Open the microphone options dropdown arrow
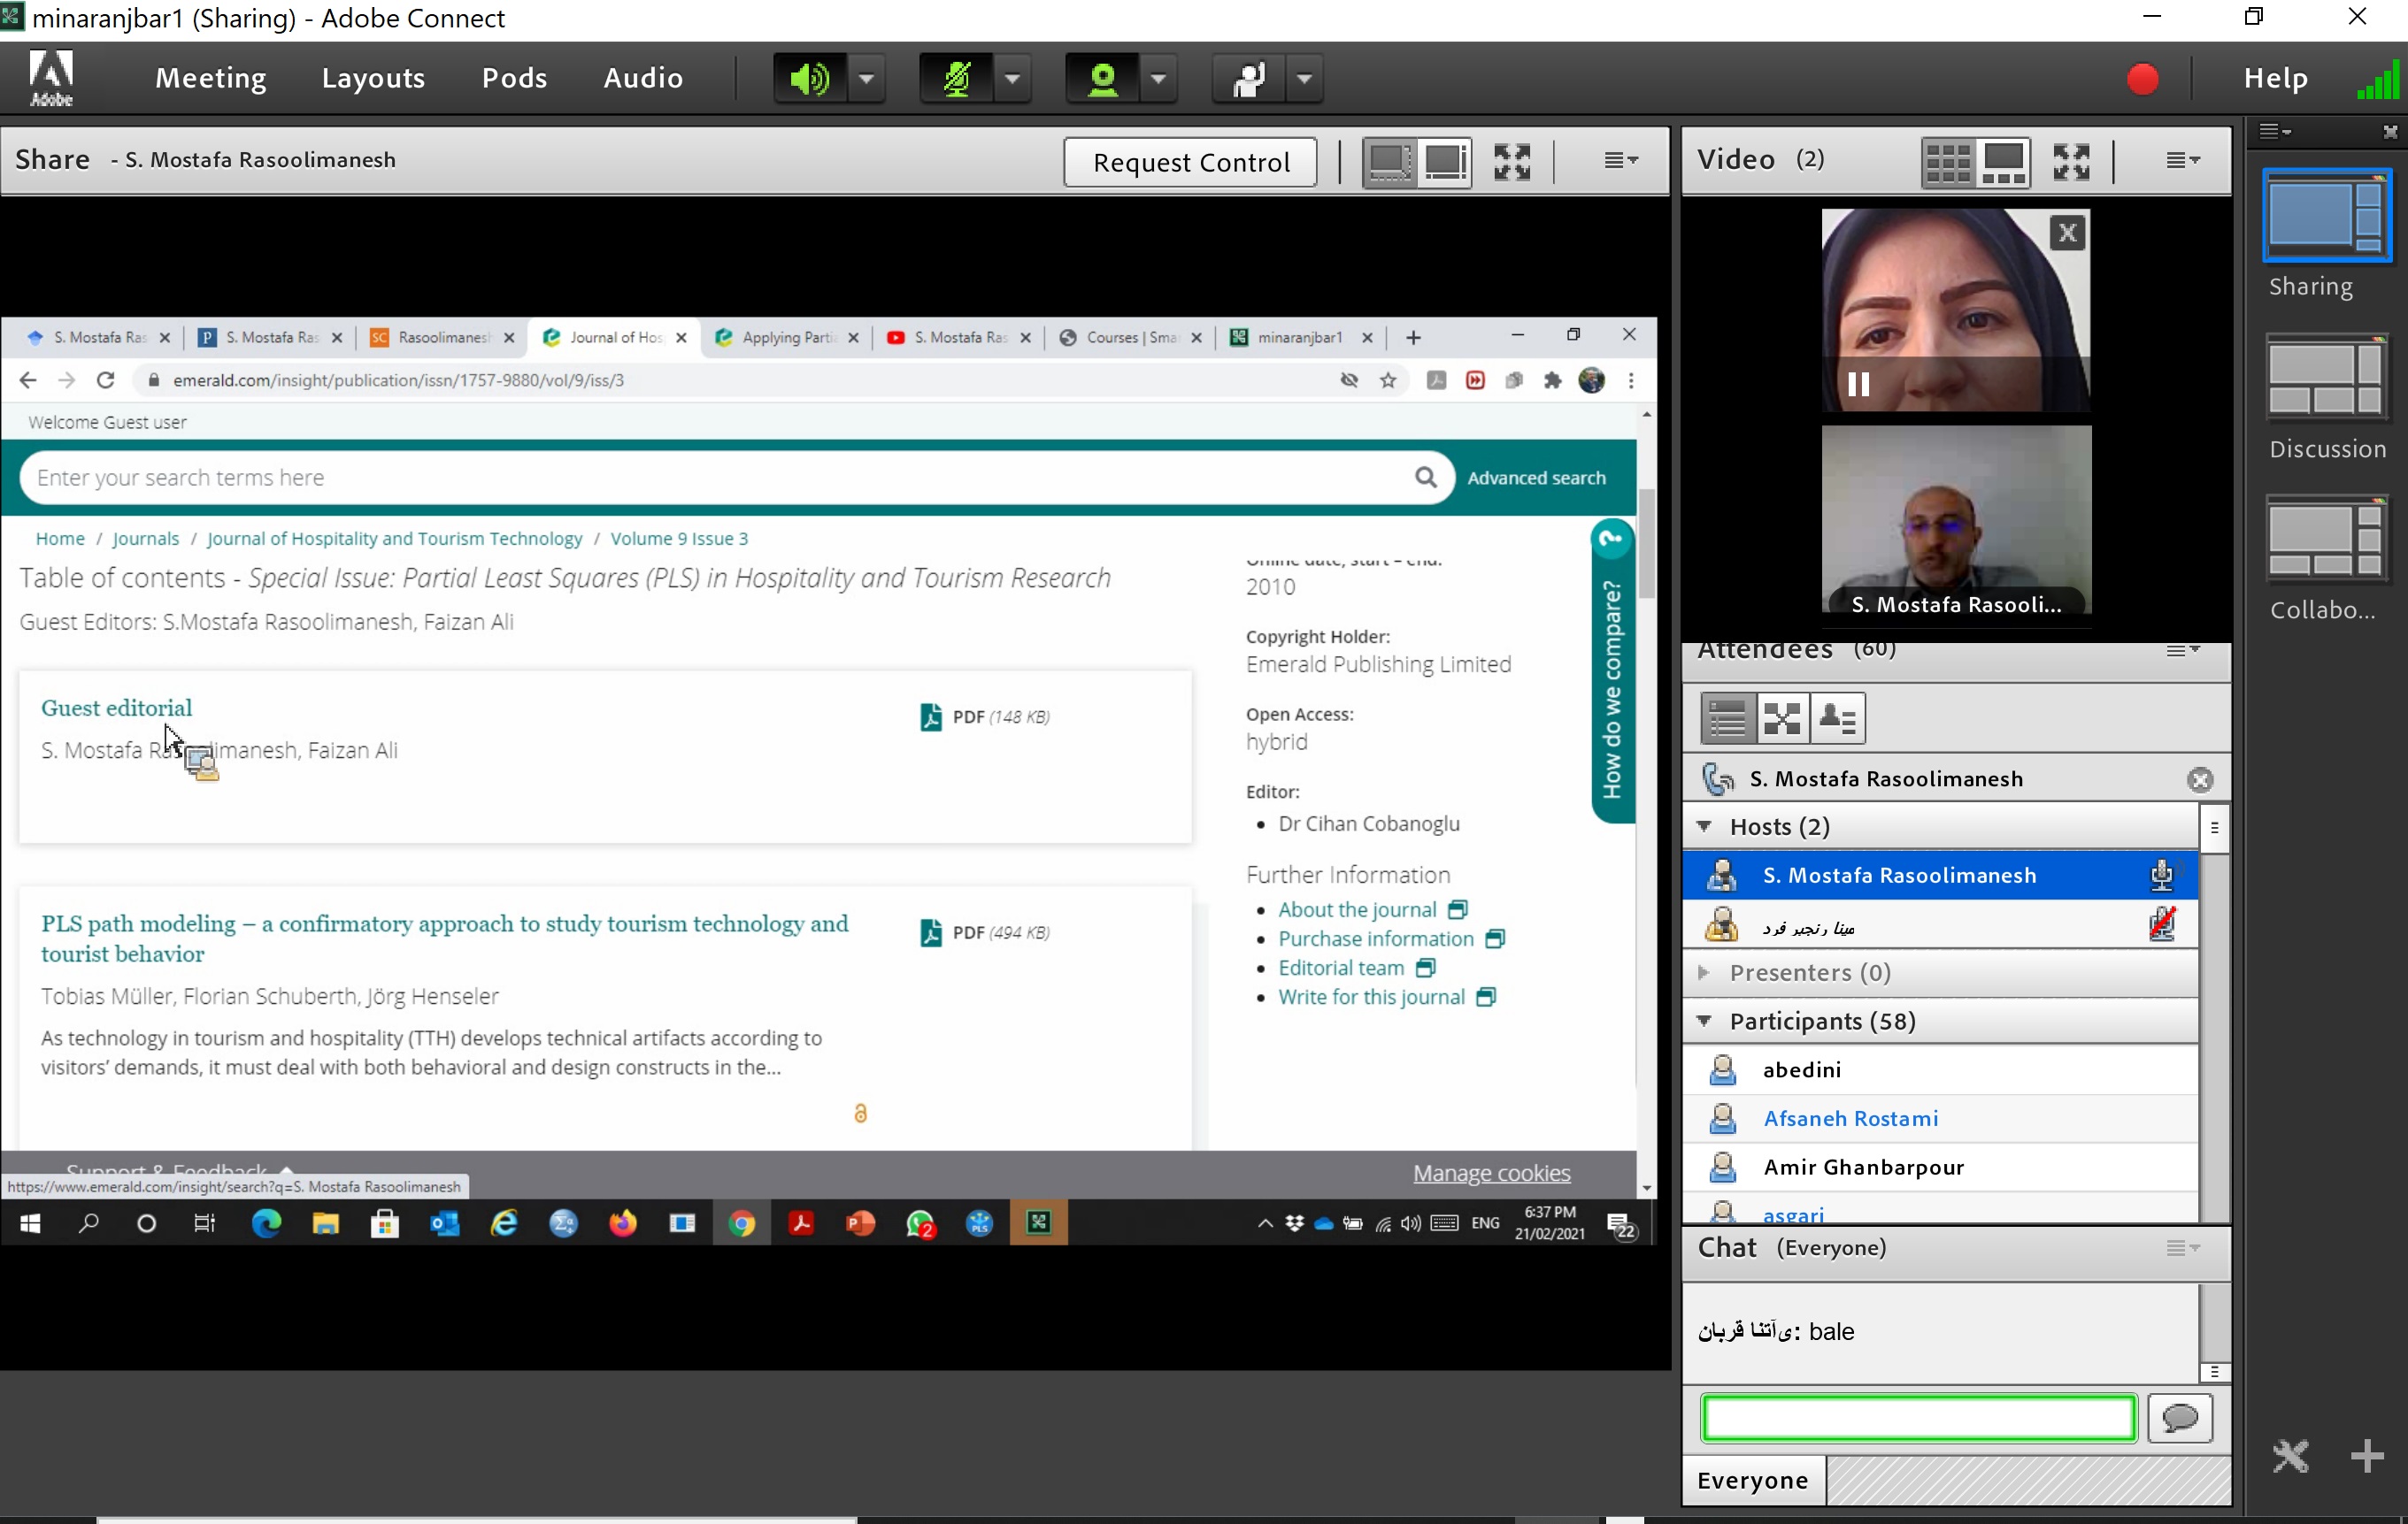This screenshot has width=2408, height=1524. click(1013, 78)
